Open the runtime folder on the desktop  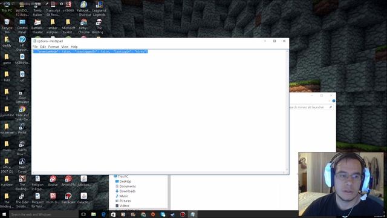[x=7, y=180]
